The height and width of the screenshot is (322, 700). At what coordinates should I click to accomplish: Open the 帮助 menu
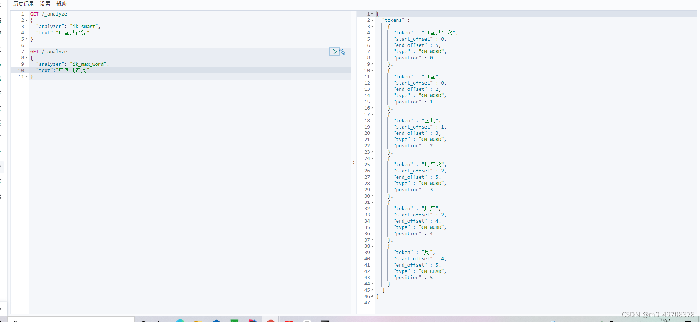coord(61,4)
